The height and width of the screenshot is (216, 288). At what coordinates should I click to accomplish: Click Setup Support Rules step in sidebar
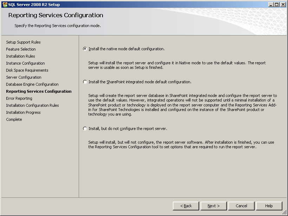pos(23,42)
